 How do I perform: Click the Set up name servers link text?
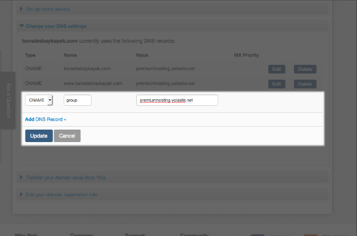point(48,9)
